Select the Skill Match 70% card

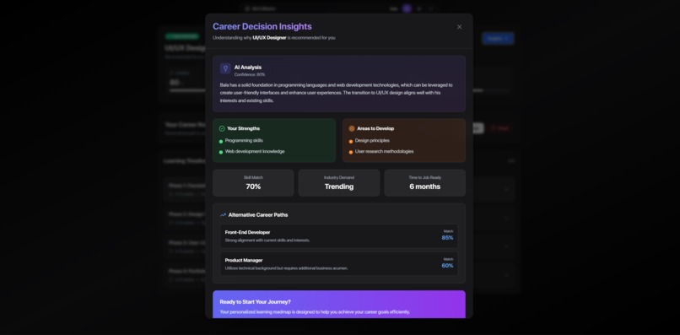253,183
